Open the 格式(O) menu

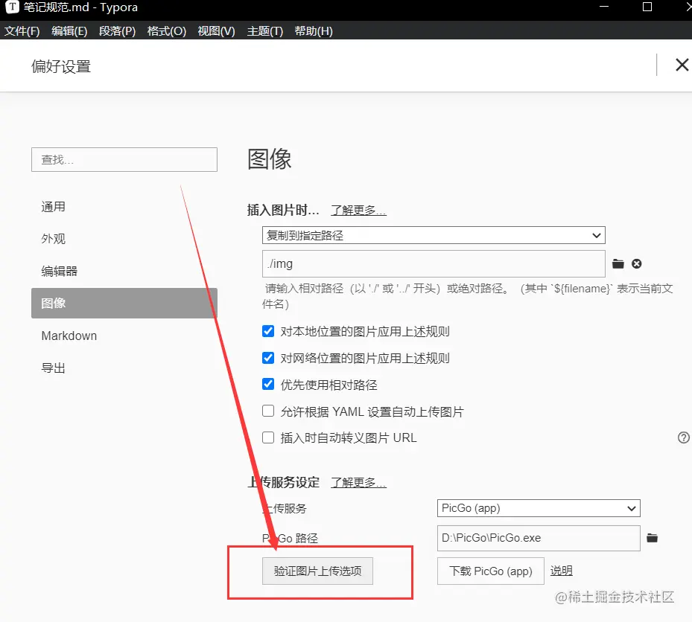(x=166, y=31)
